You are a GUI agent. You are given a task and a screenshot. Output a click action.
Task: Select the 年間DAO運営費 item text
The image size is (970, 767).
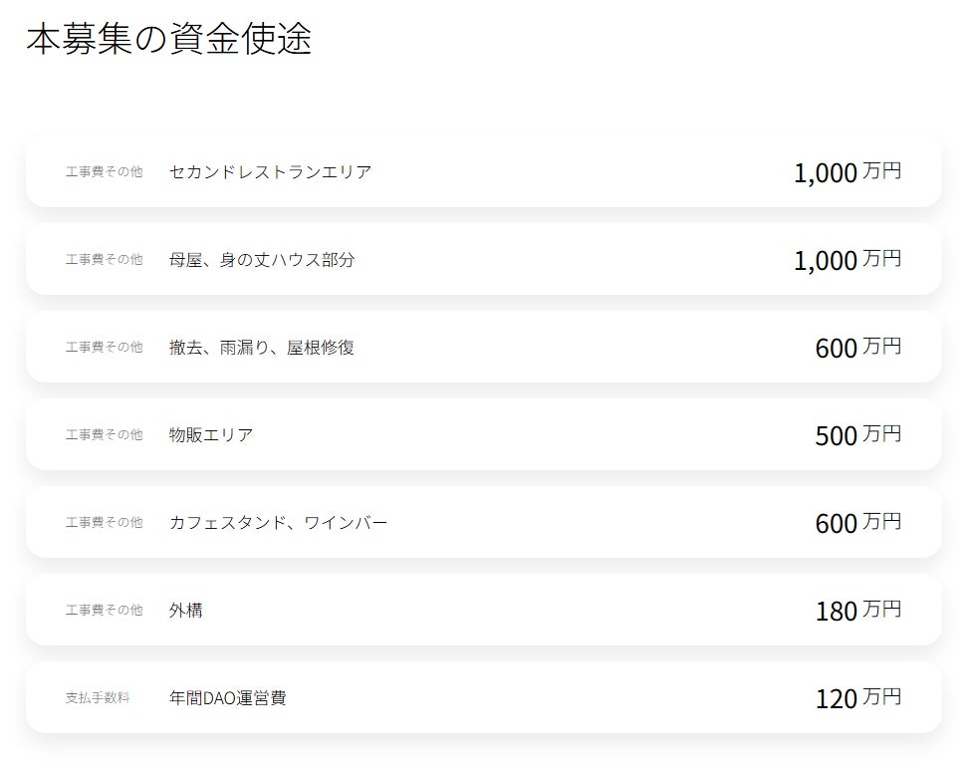[227, 698]
